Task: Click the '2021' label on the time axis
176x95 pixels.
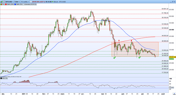Action: click(x=24, y=94)
